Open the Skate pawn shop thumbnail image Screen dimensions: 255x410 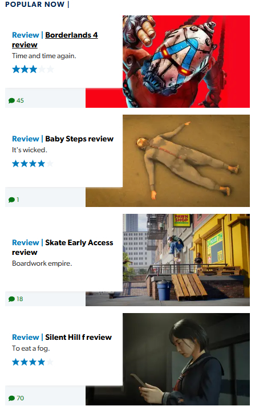(186, 260)
